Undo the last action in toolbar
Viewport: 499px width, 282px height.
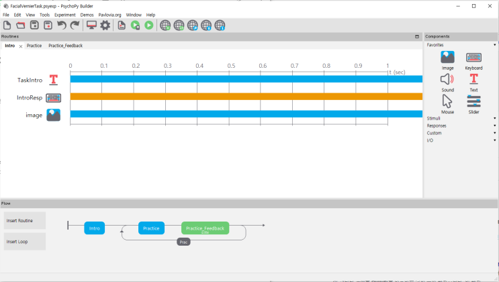click(x=61, y=25)
